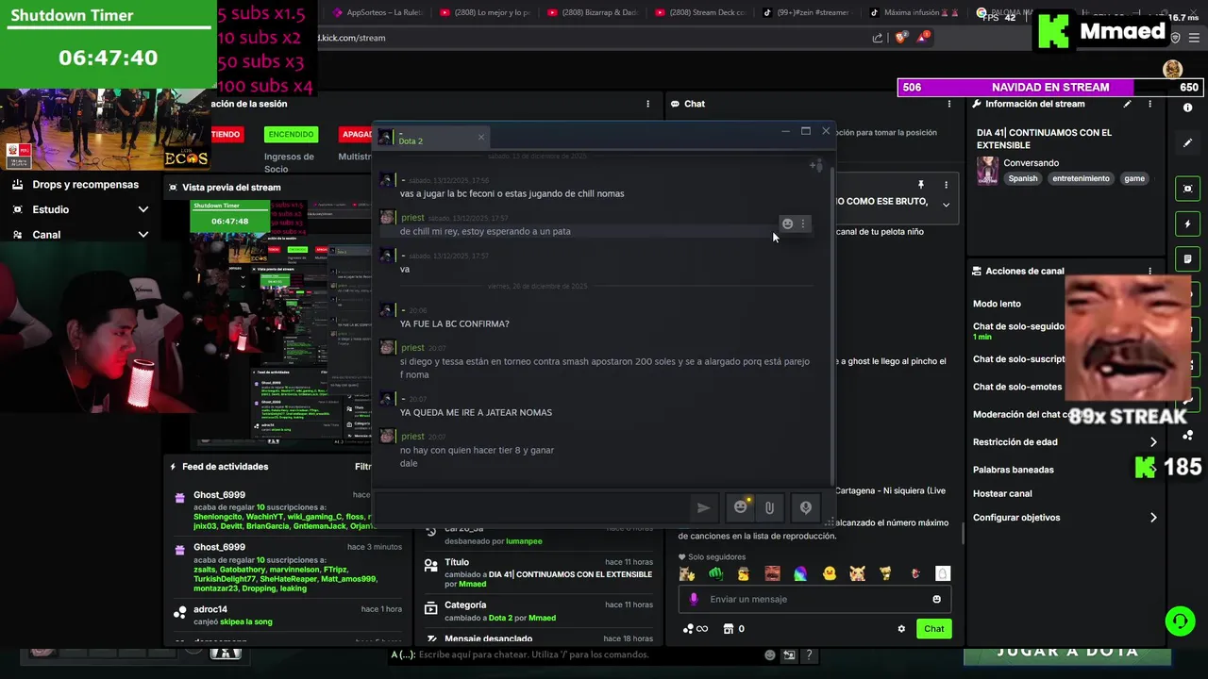Click the green Chat send button
The height and width of the screenshot is (679, 1208).
click(933, 629)
